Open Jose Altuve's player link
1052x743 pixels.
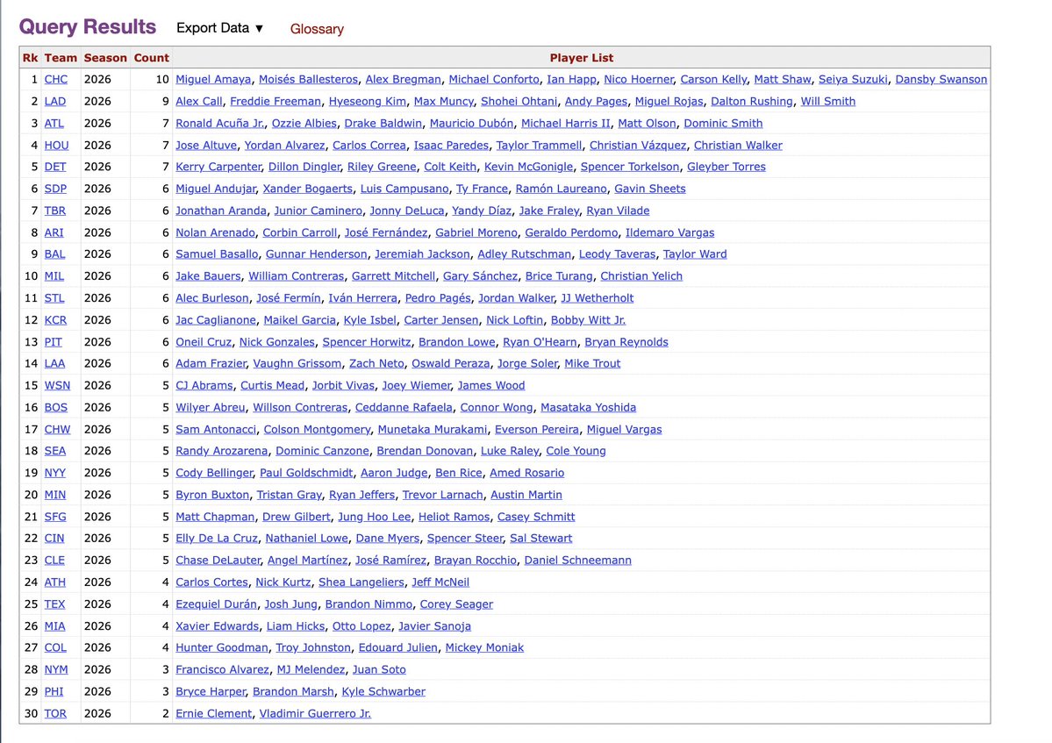[x=206, y=146]
